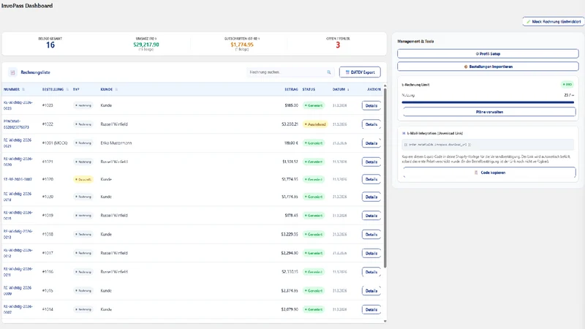This screenshot has width=585, height=329.
Task: Click the clipboard icon in Code kopieren
Action: click(476, 173)
